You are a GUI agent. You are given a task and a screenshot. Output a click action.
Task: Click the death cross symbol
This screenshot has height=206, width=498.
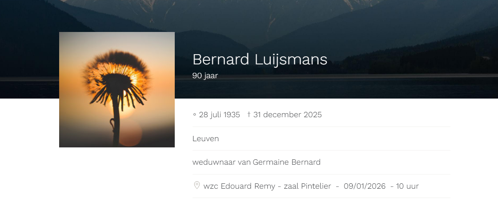(x=249, y=115)
